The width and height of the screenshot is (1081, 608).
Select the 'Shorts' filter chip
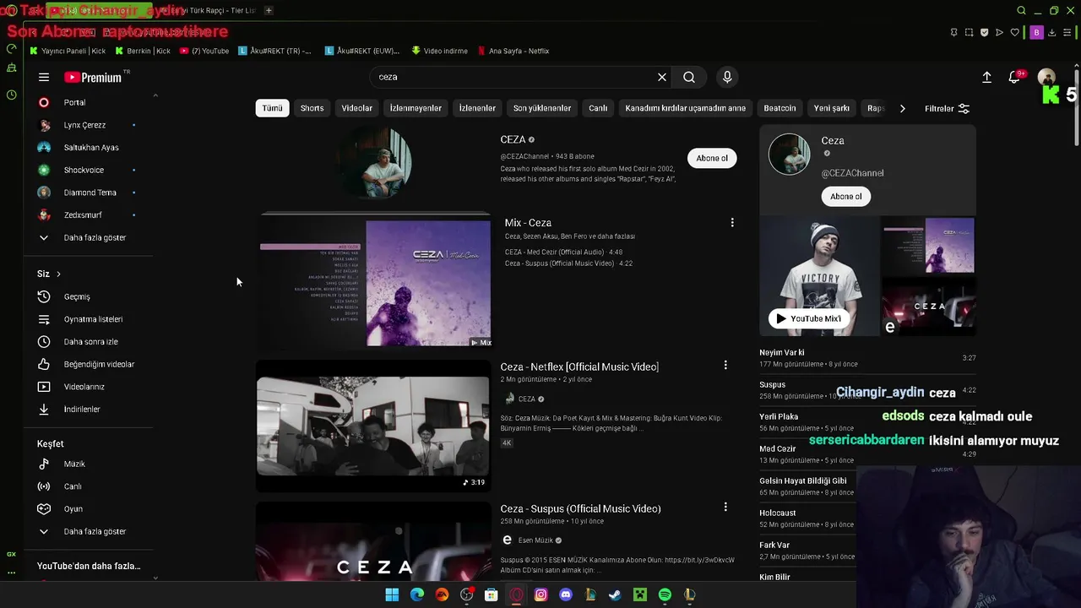pyautogui.click(x=312, y=108)
